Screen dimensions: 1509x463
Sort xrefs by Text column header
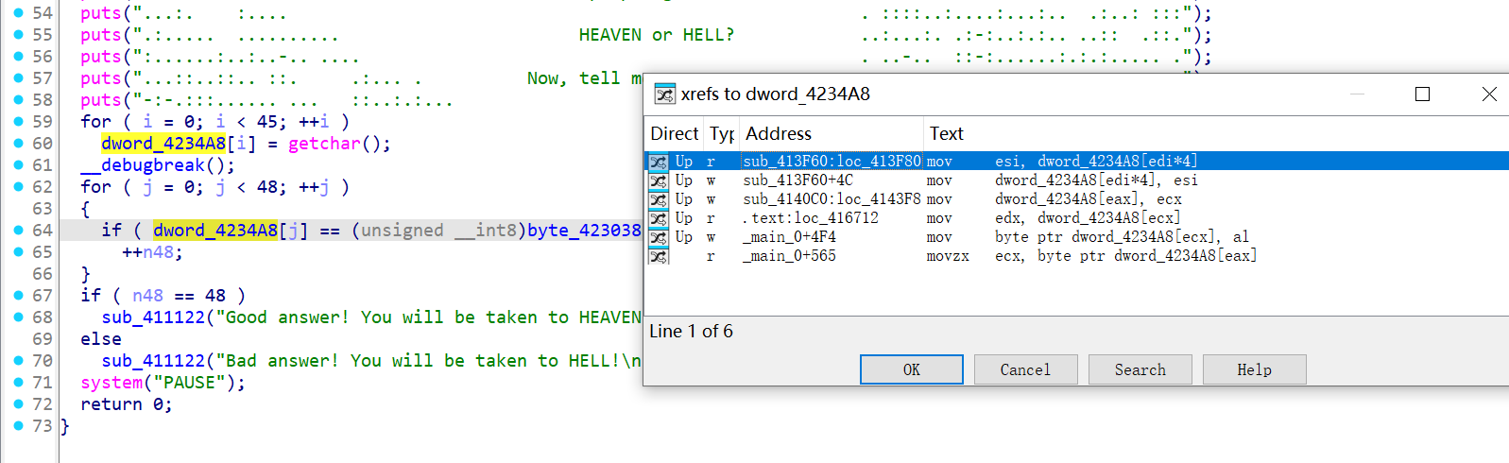[x=946, y=133]
